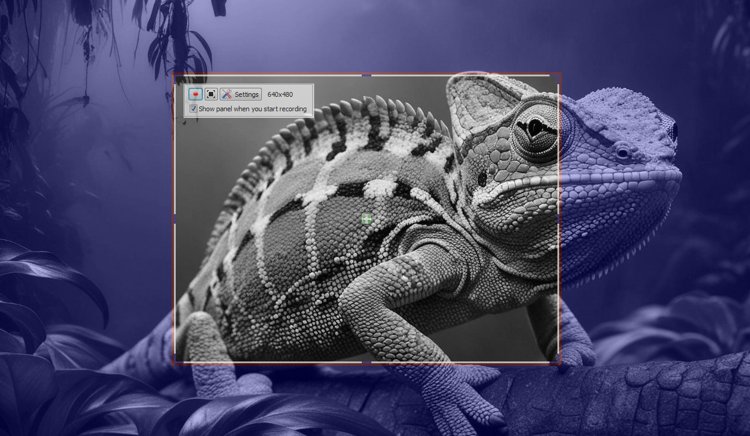Click the left-middle resize handle of capture frame
The width and height of the screenshot is (750, 436).
click(x=175, y=219)
